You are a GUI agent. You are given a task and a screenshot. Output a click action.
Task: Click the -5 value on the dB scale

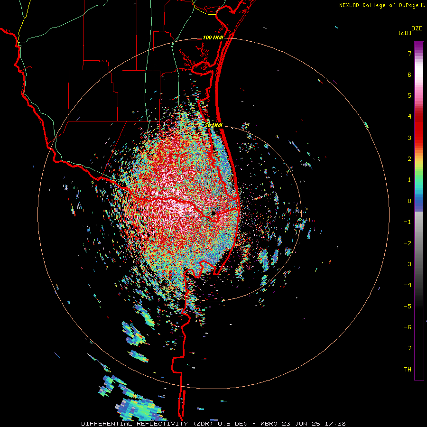click(408, 306)
